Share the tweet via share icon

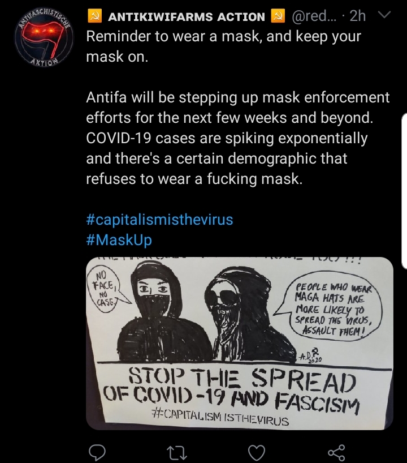[x=336, y=453]
